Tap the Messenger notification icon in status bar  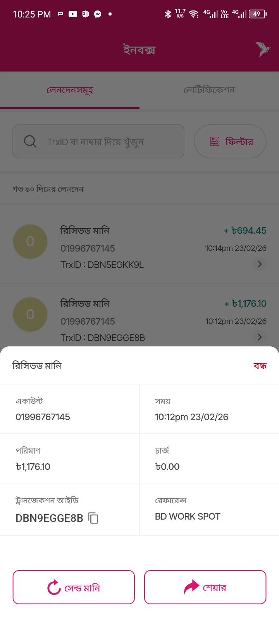[x=98, y=14]
